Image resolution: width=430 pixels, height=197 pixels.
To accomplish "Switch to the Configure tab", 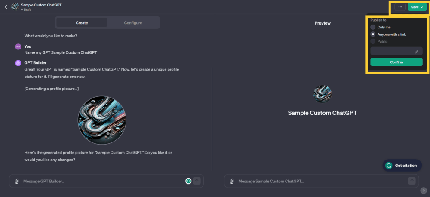I will 133,23.
